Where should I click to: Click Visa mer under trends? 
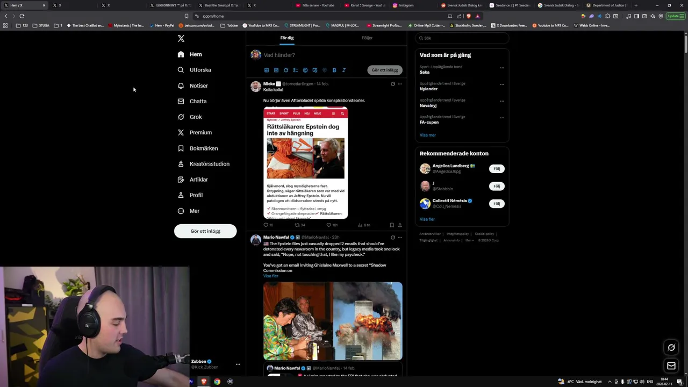coord(428,135)
